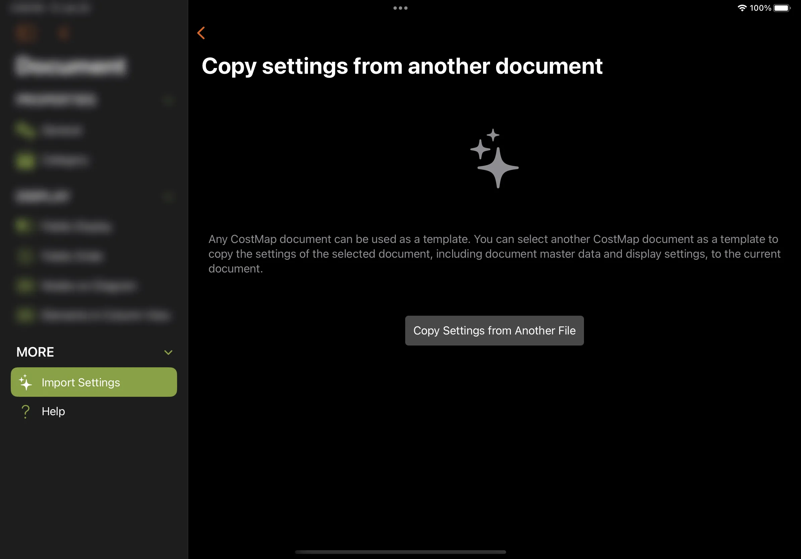Collapse the MORE section

tap(168, 352)
